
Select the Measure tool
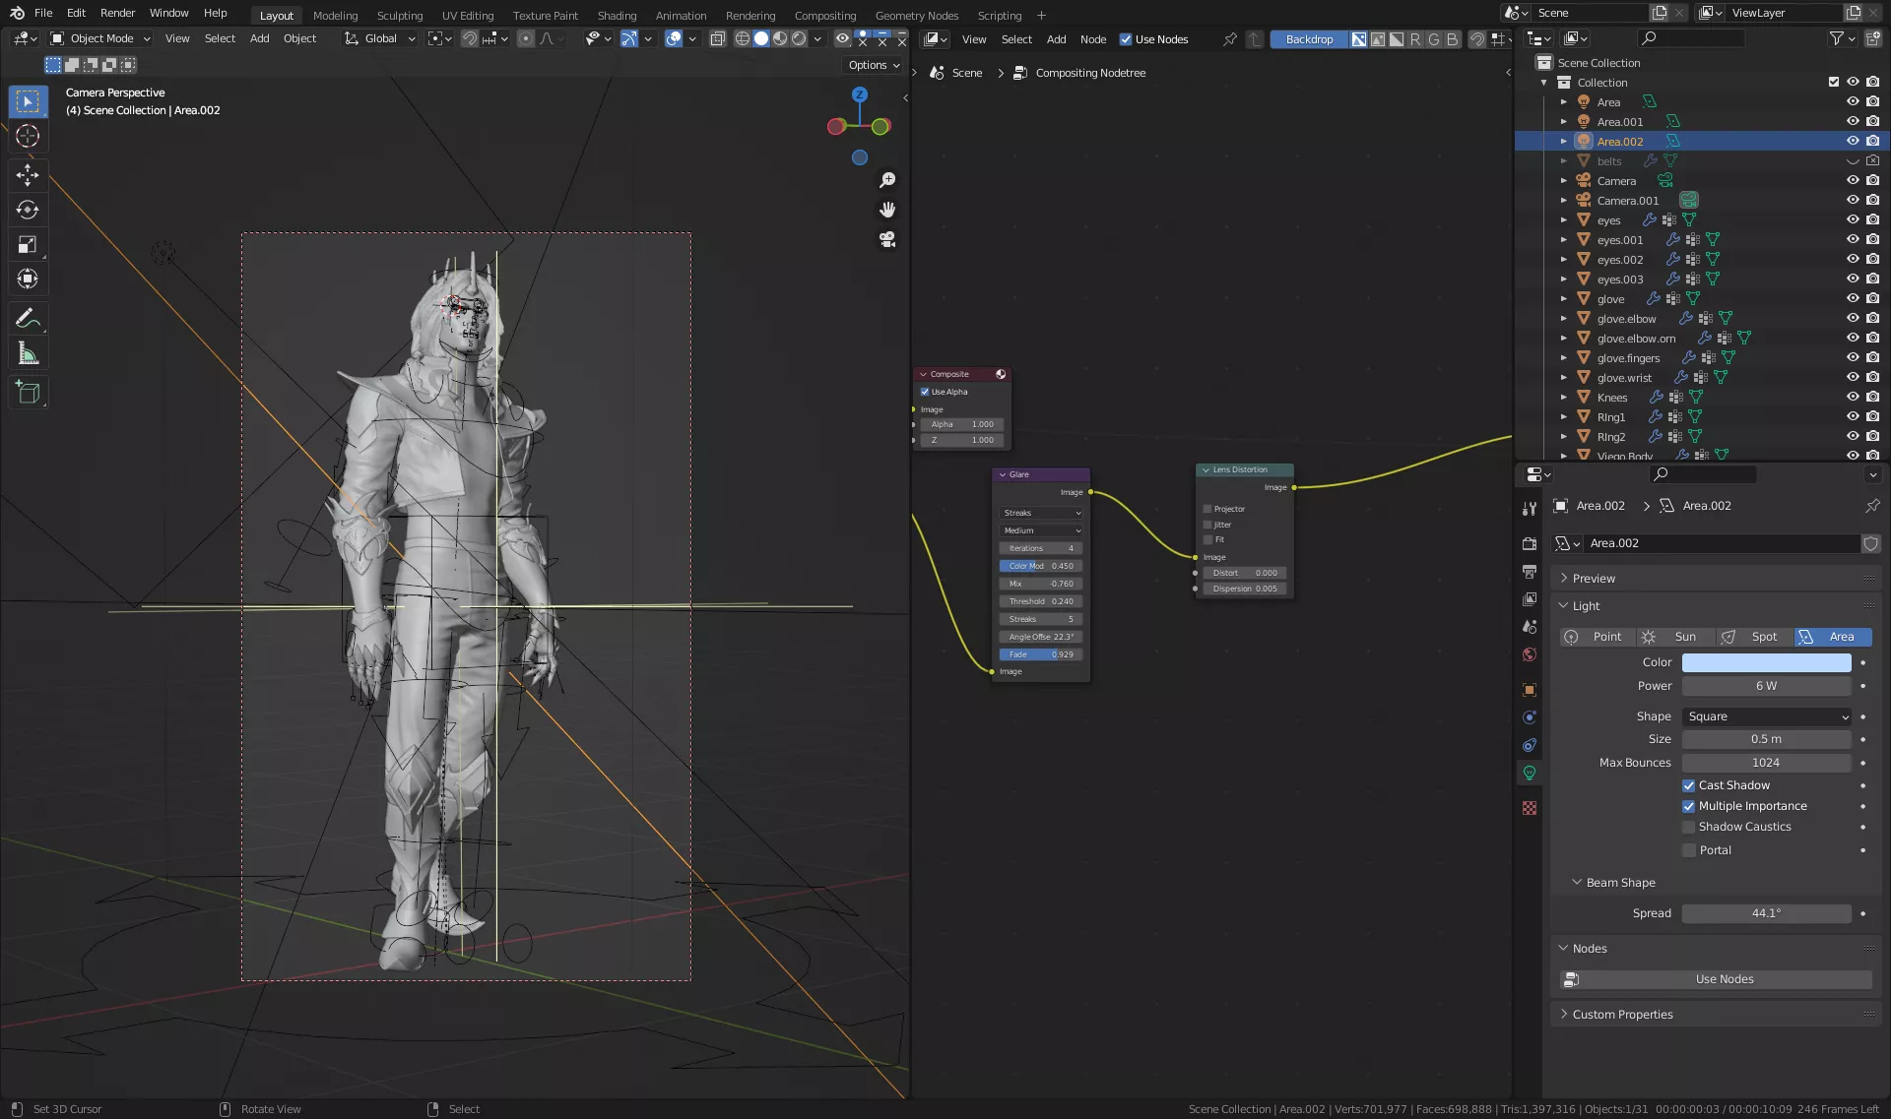(28, 354)
